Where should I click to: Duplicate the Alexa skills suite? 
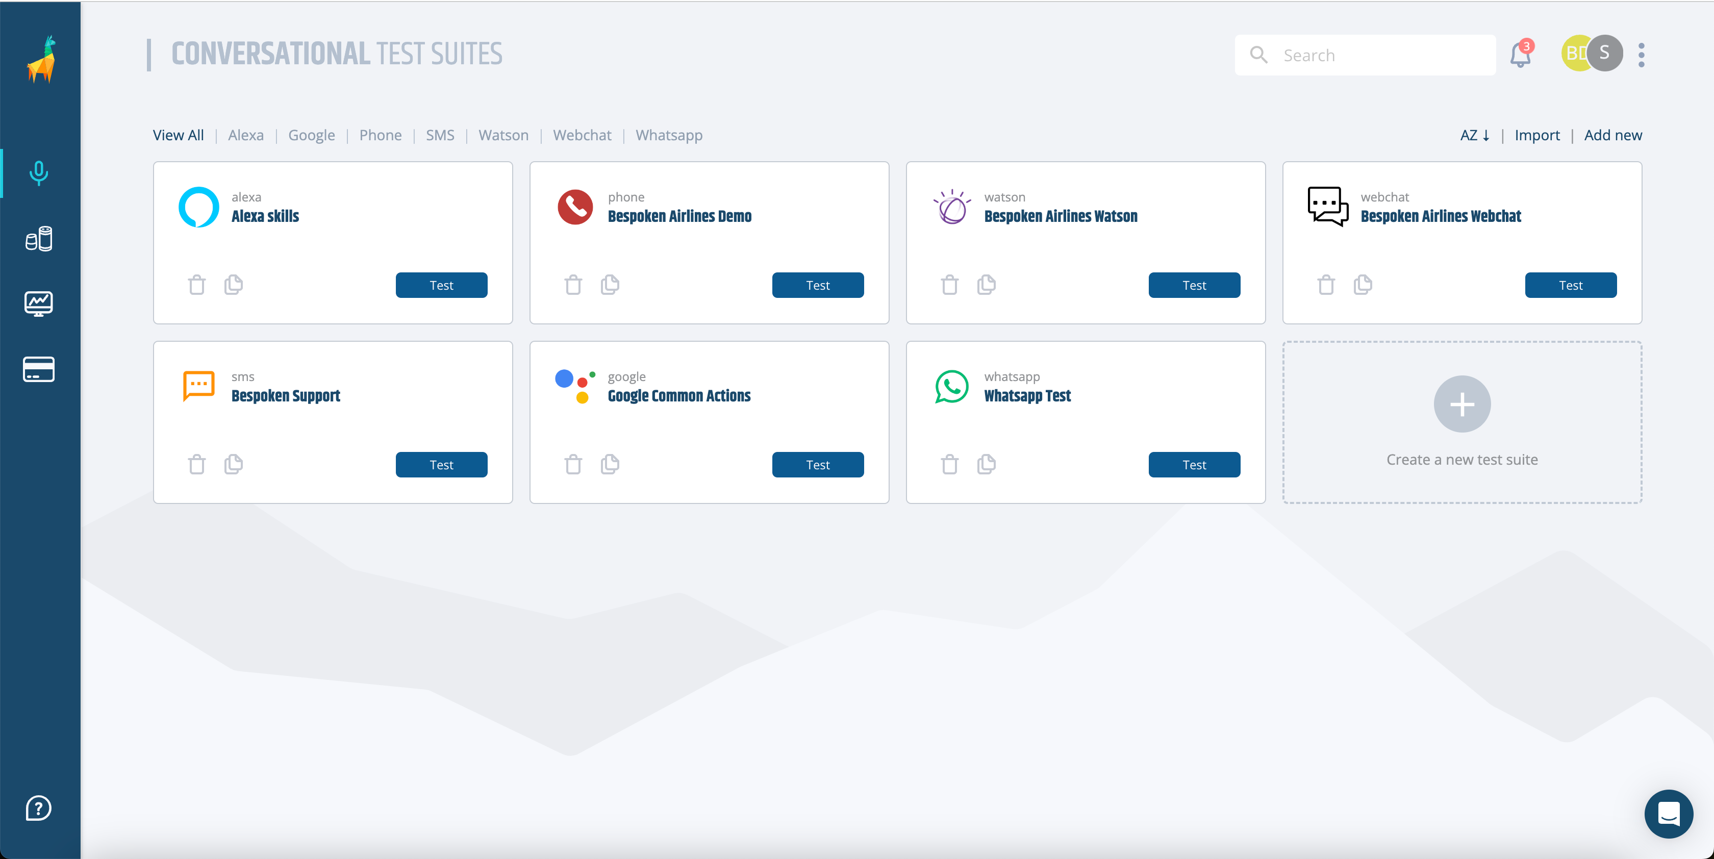pos(234,284)
